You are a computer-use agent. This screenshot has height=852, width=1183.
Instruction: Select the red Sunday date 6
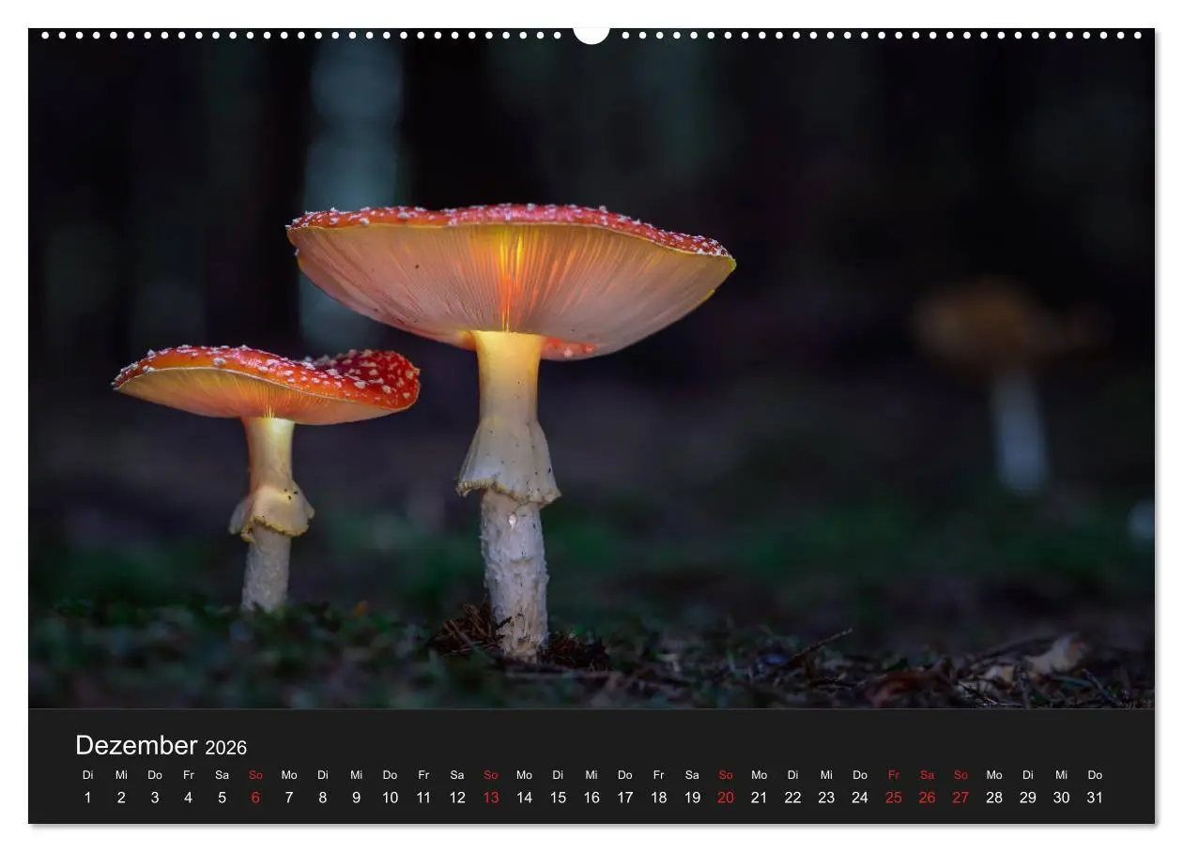255,798
